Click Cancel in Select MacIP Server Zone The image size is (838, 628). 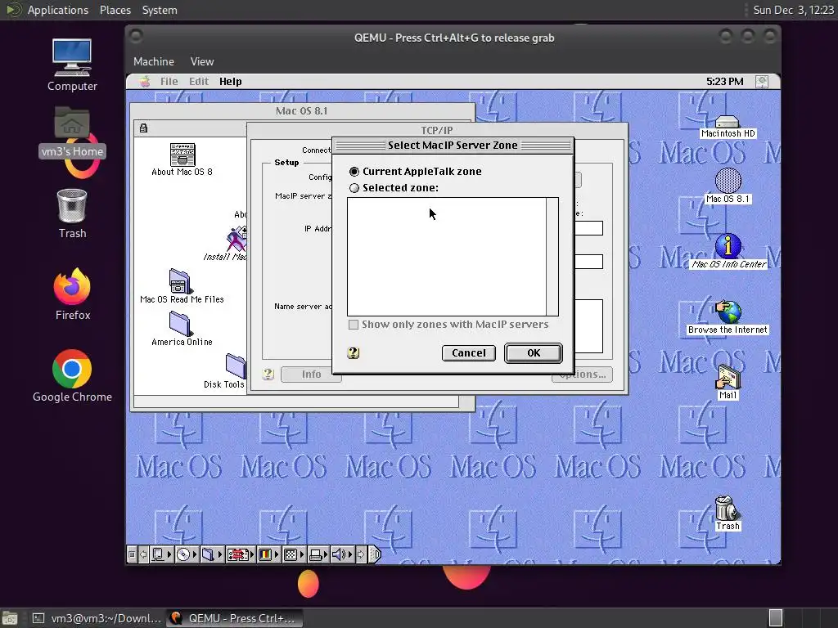click(x=469, y=353)
